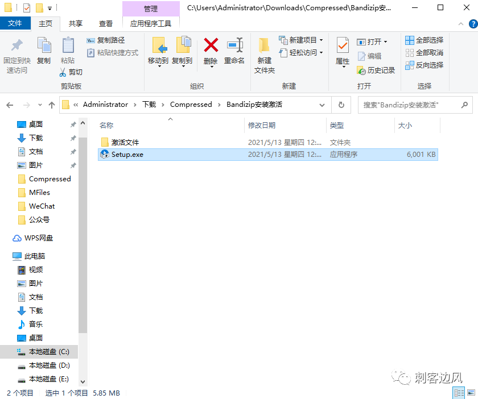
Task: Open Easy access (轻松访问) dropdown
Action: pyautogui.click(x=301, y=53)
